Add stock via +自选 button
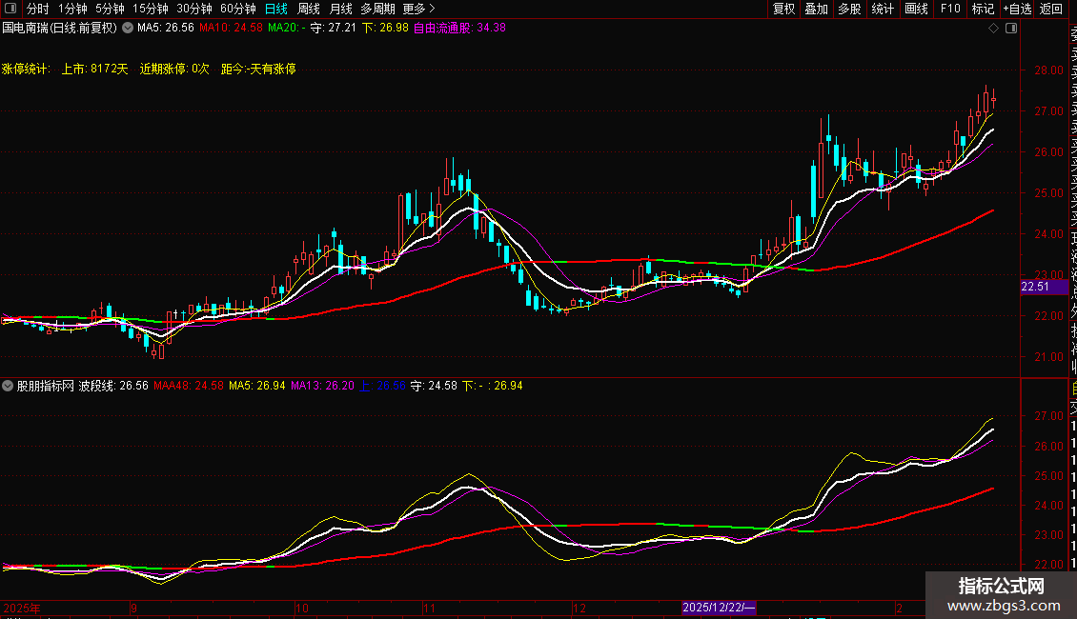The image size is (1077, 619). click(x=1017, y=9)
